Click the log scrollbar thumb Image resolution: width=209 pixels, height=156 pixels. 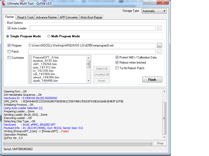click(x=164, y=118)
